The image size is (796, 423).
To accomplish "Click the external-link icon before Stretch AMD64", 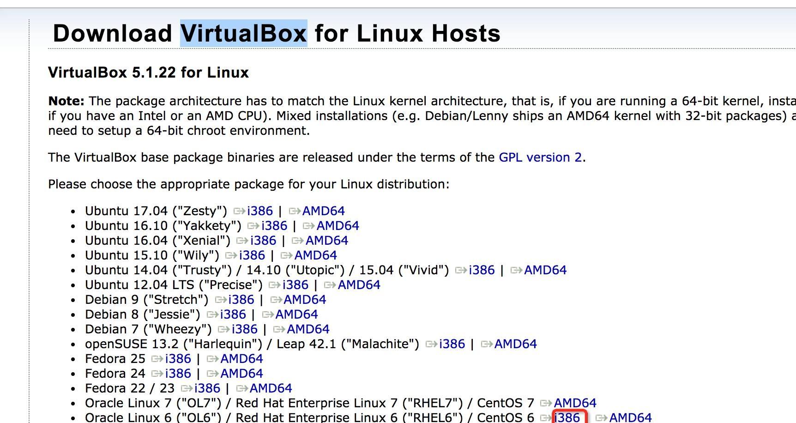I will click(x=277, y=300).
